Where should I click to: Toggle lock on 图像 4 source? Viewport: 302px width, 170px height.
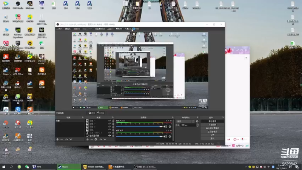click(113, 121)
